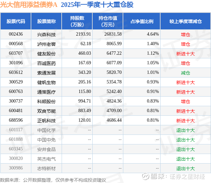Click 退出十大 in 志特新材 row

[x=186, y=168]
